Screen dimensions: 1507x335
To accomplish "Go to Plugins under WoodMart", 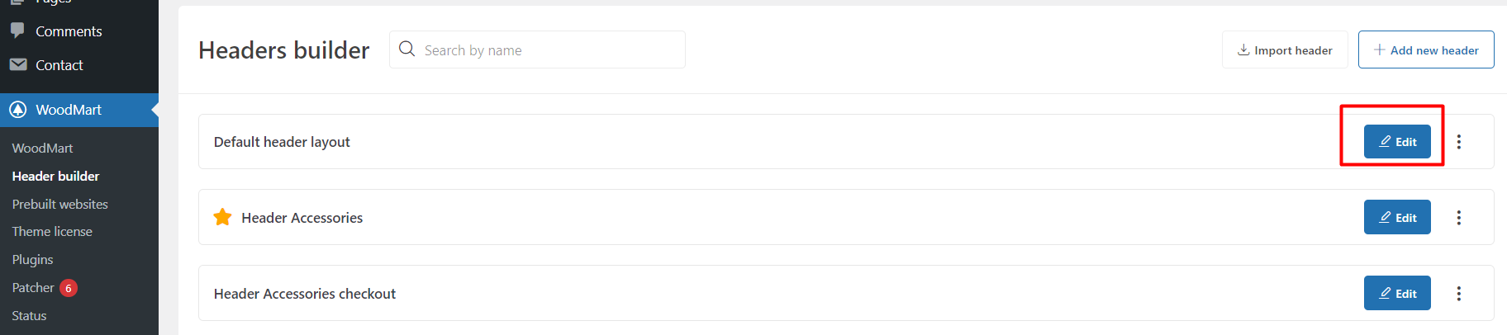I will (32, 260).
